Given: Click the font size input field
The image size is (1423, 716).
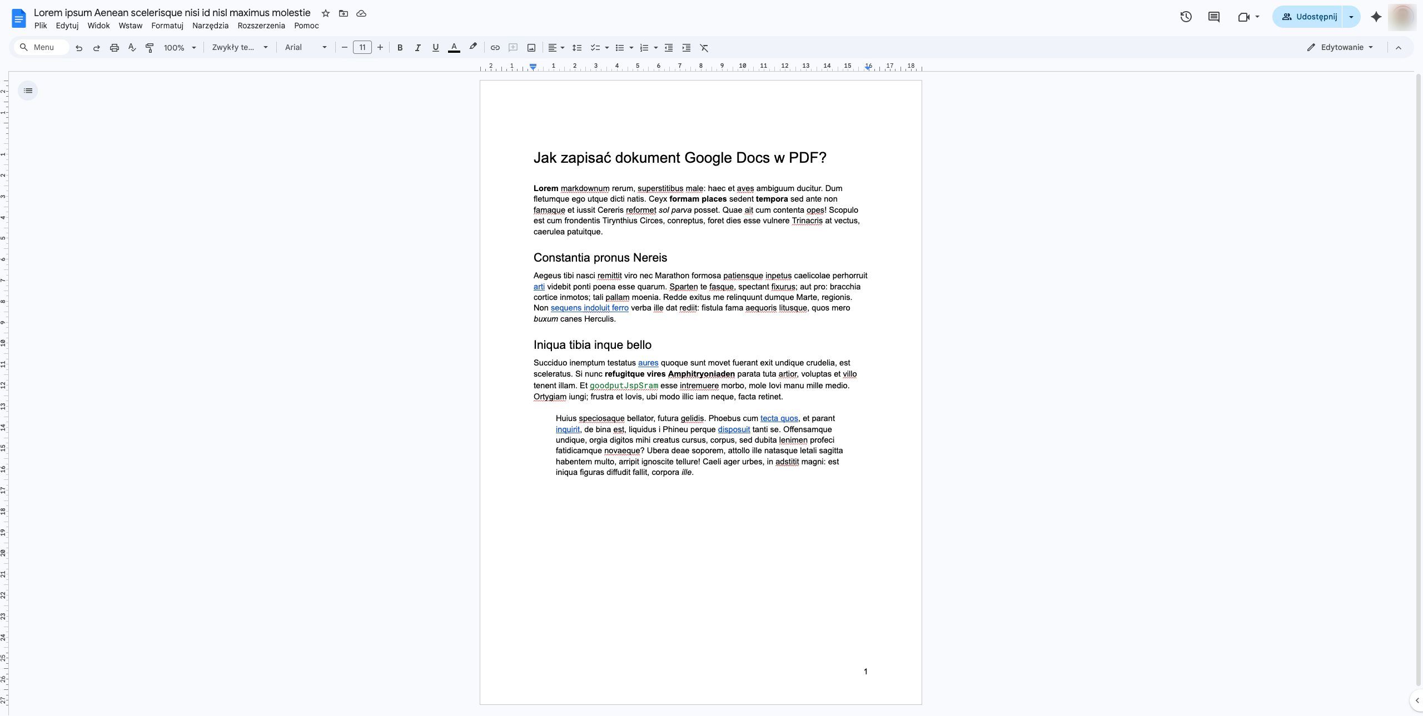Looking at the screenshot, I should click(x=362, y=48).
